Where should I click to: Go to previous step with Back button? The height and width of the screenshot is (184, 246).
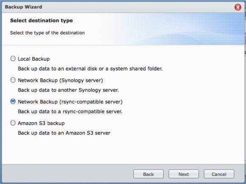148,174
